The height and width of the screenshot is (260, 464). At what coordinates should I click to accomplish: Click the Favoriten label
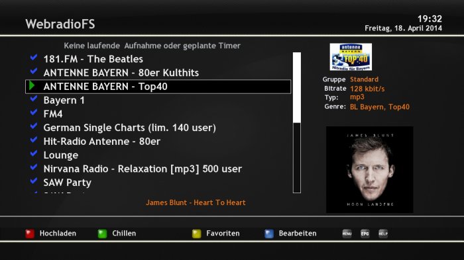click(223, 234)
